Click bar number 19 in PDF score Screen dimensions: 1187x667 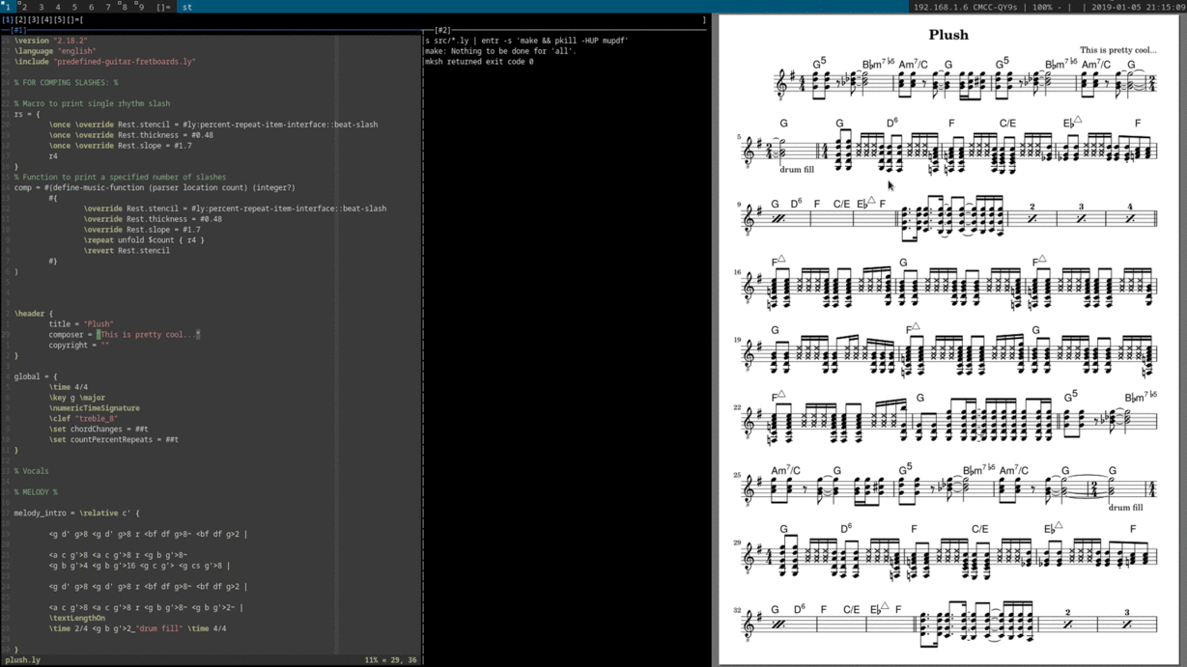737,340
